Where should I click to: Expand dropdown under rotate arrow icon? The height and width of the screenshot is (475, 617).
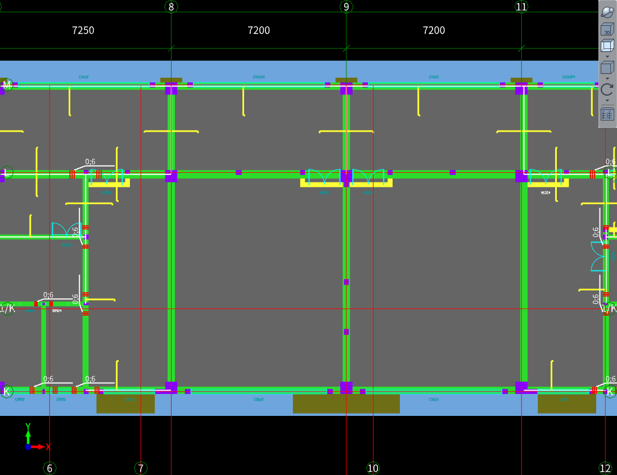(607, 100)
